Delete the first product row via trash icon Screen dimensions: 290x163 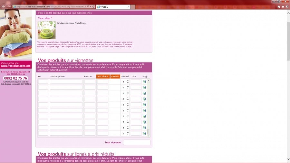[x=145, y=82]
